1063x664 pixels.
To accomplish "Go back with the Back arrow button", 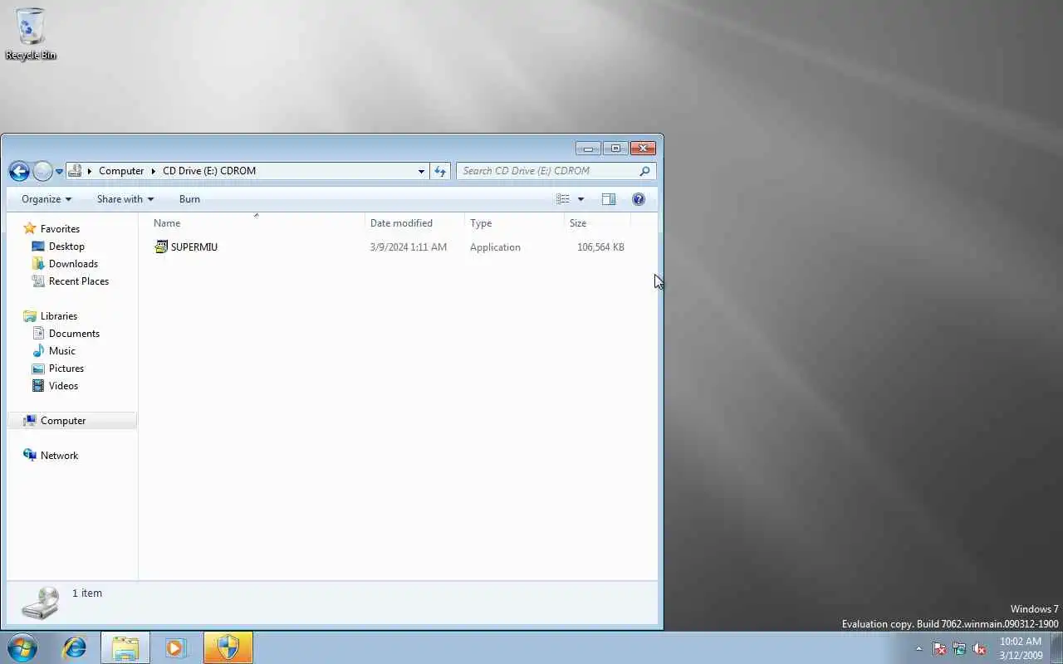I will click(x=19, y=171).
